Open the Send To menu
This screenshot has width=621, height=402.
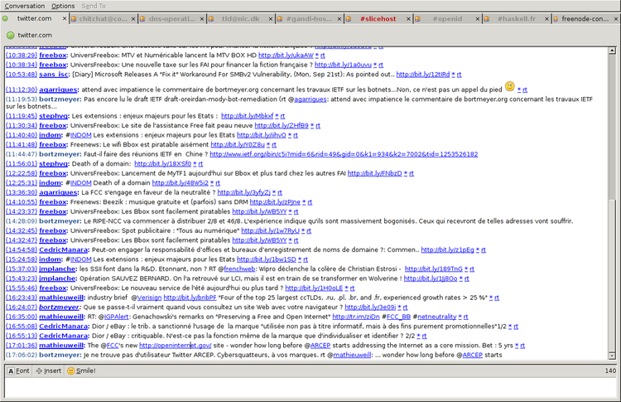coord(94,6)
